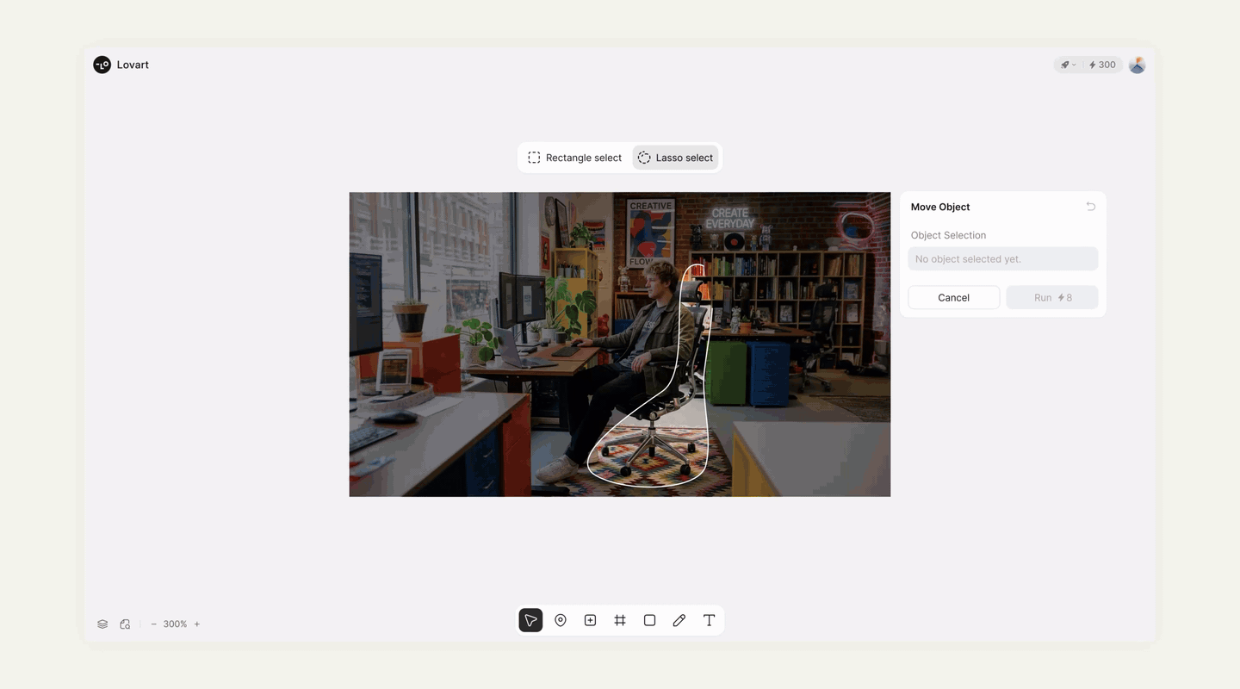Switch to Rectangle select mode
The height and width of the screenshot is (689, 1240).
(574, 158)
